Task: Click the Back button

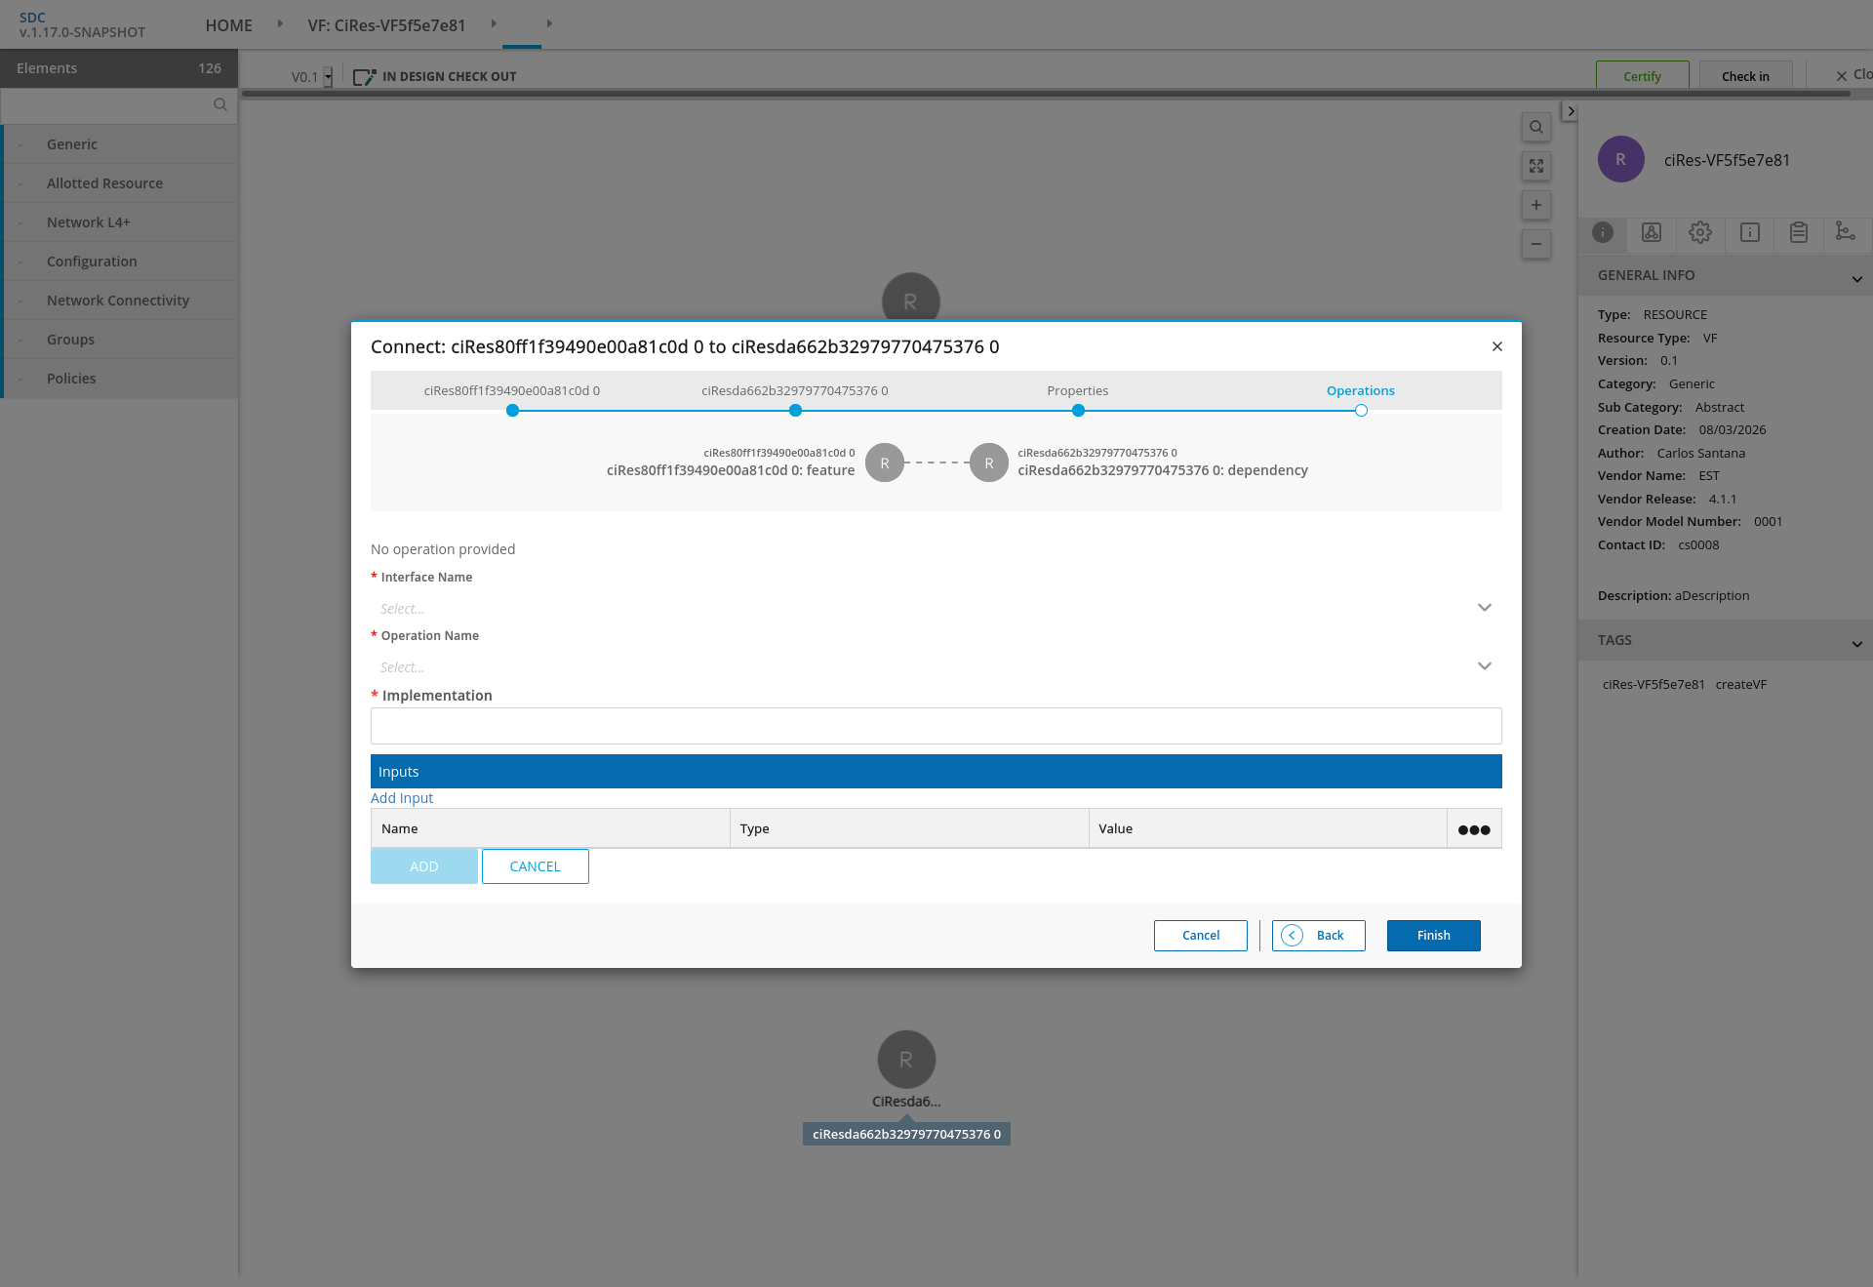Action: (1318, 935)
